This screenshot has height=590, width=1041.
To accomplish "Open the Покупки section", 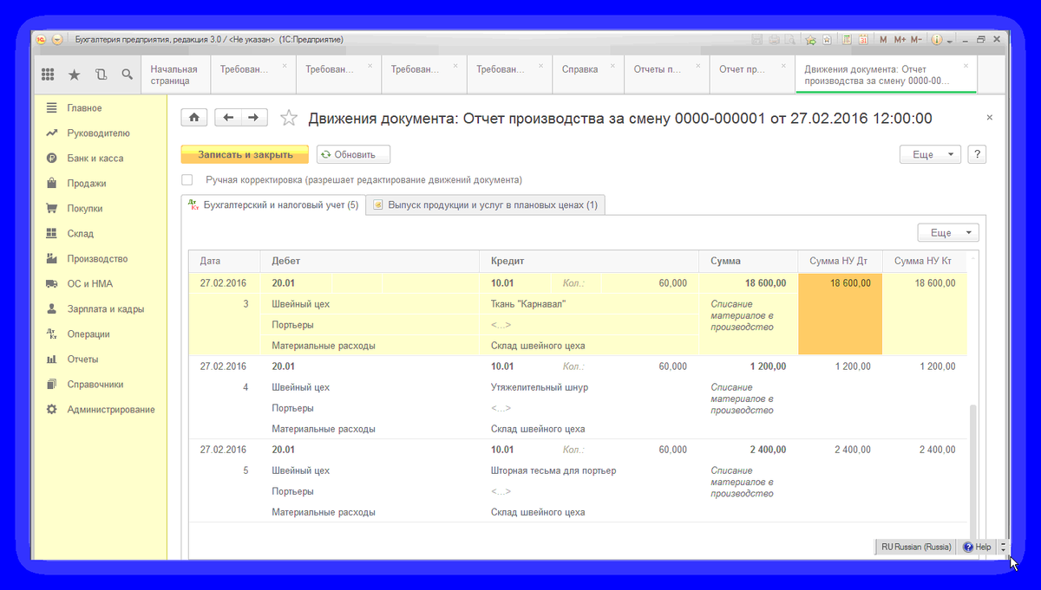I will pyautogui.click(x=85, y=209).
